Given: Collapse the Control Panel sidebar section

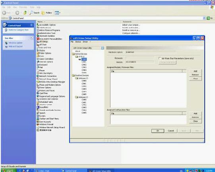Looking at the screenshot, I should (x=31, y=25).
